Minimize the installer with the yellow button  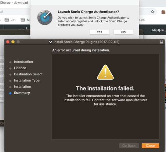(x=13, y=42)
